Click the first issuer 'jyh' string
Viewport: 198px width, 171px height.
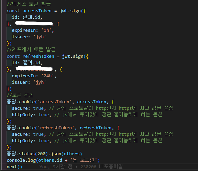[40, 37]
